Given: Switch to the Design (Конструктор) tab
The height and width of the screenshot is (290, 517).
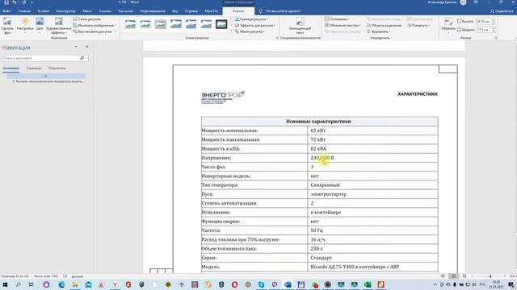Looking at the screenshot, I should [x=65, y=10].
